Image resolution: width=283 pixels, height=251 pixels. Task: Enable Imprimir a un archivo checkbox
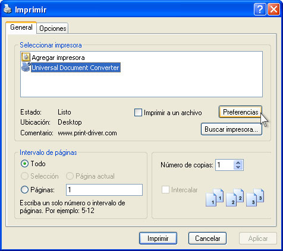tap(138, 113)
